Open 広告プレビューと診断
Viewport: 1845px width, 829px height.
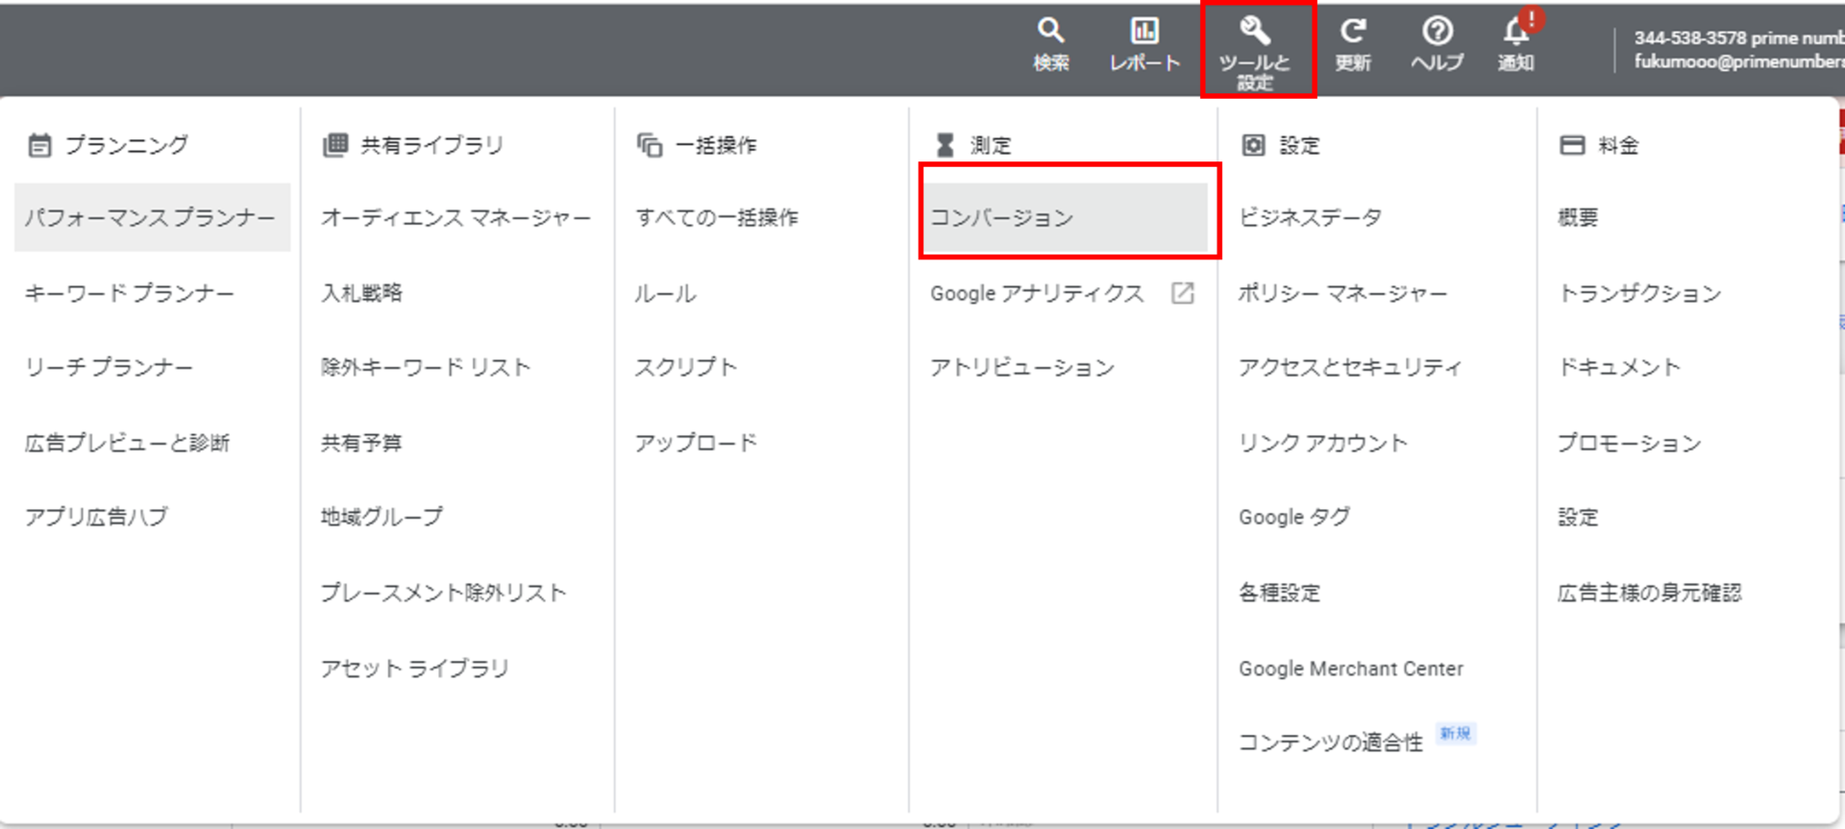pos(128,443)
